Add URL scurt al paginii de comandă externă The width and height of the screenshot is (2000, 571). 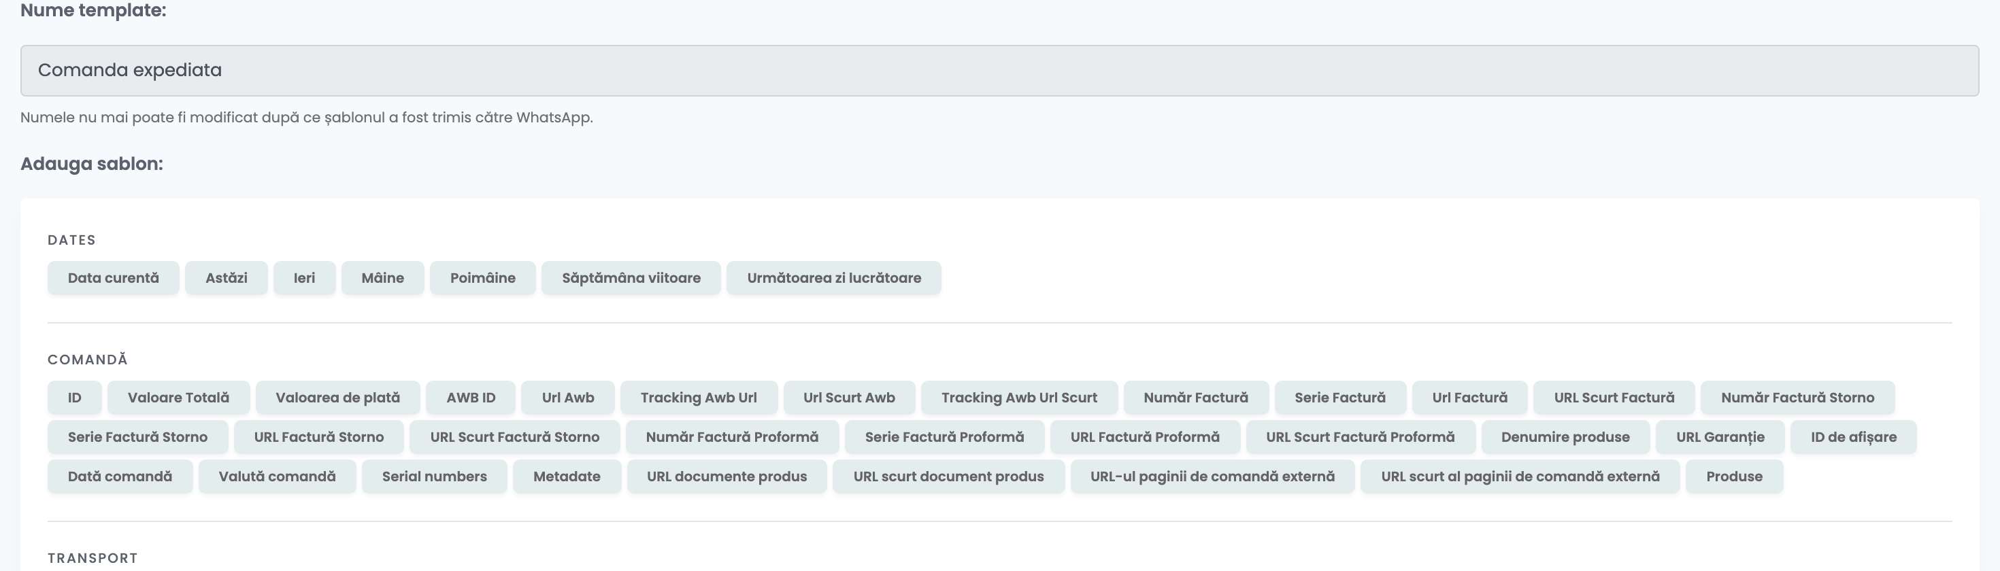[x=1520, y=477]
